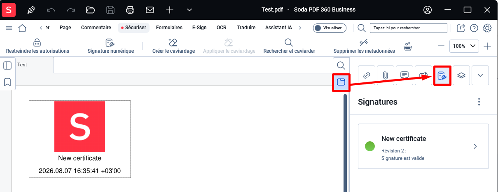Open the more panels chevron dropdown
This screenshot has height=192, width=498.
pyautogui.click(x=480, y=75)
